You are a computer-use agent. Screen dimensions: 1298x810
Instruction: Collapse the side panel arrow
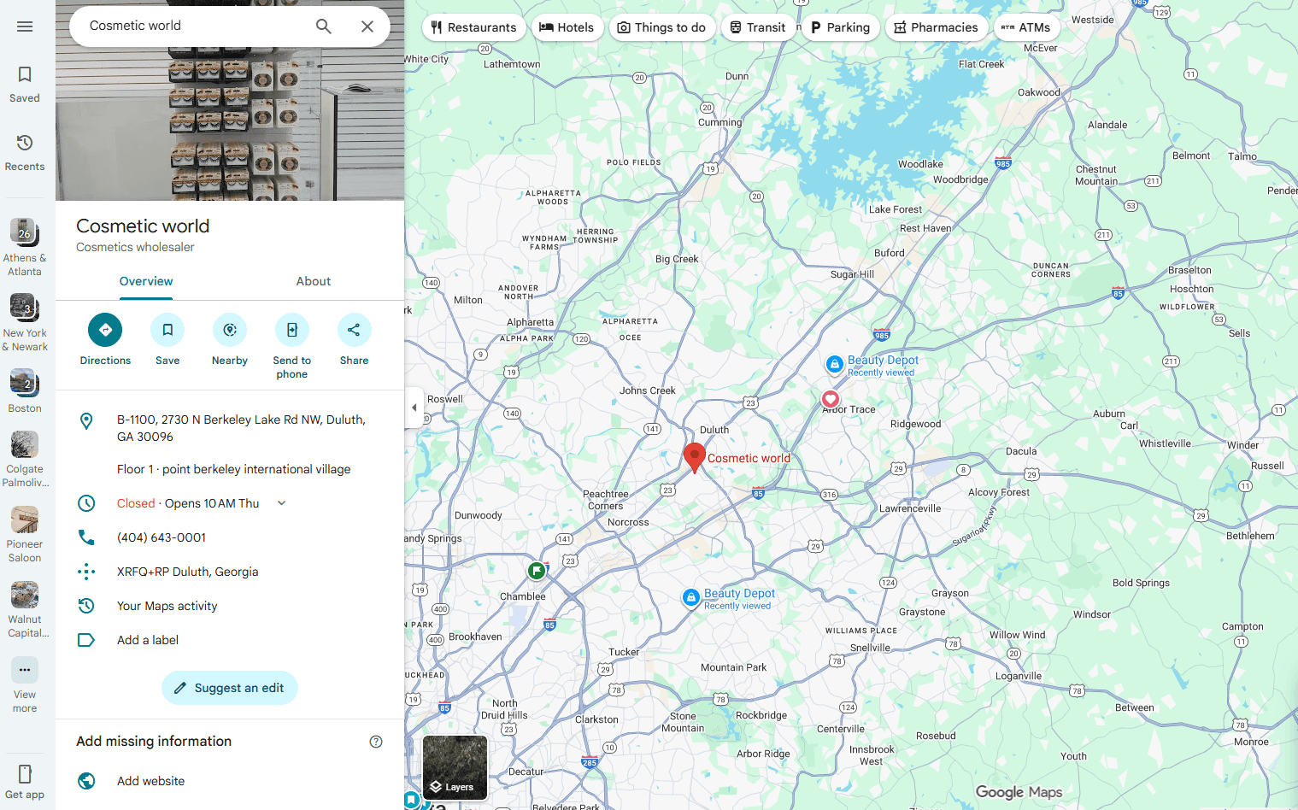(414, 408)
